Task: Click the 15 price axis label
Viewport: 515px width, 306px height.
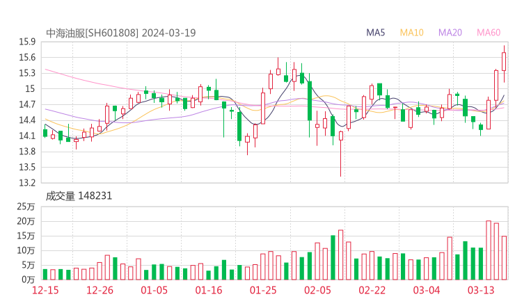Action: (30, 88)
